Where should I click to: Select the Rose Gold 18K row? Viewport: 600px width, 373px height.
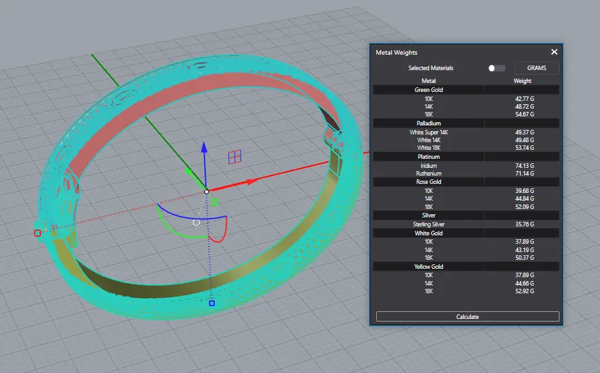pyautogui.click(x=466, y=206)
